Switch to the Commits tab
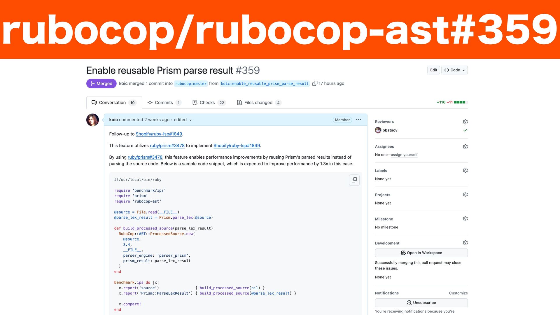 pos(164,103)
